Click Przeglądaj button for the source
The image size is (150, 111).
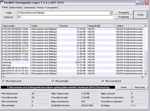click(124, 13)
